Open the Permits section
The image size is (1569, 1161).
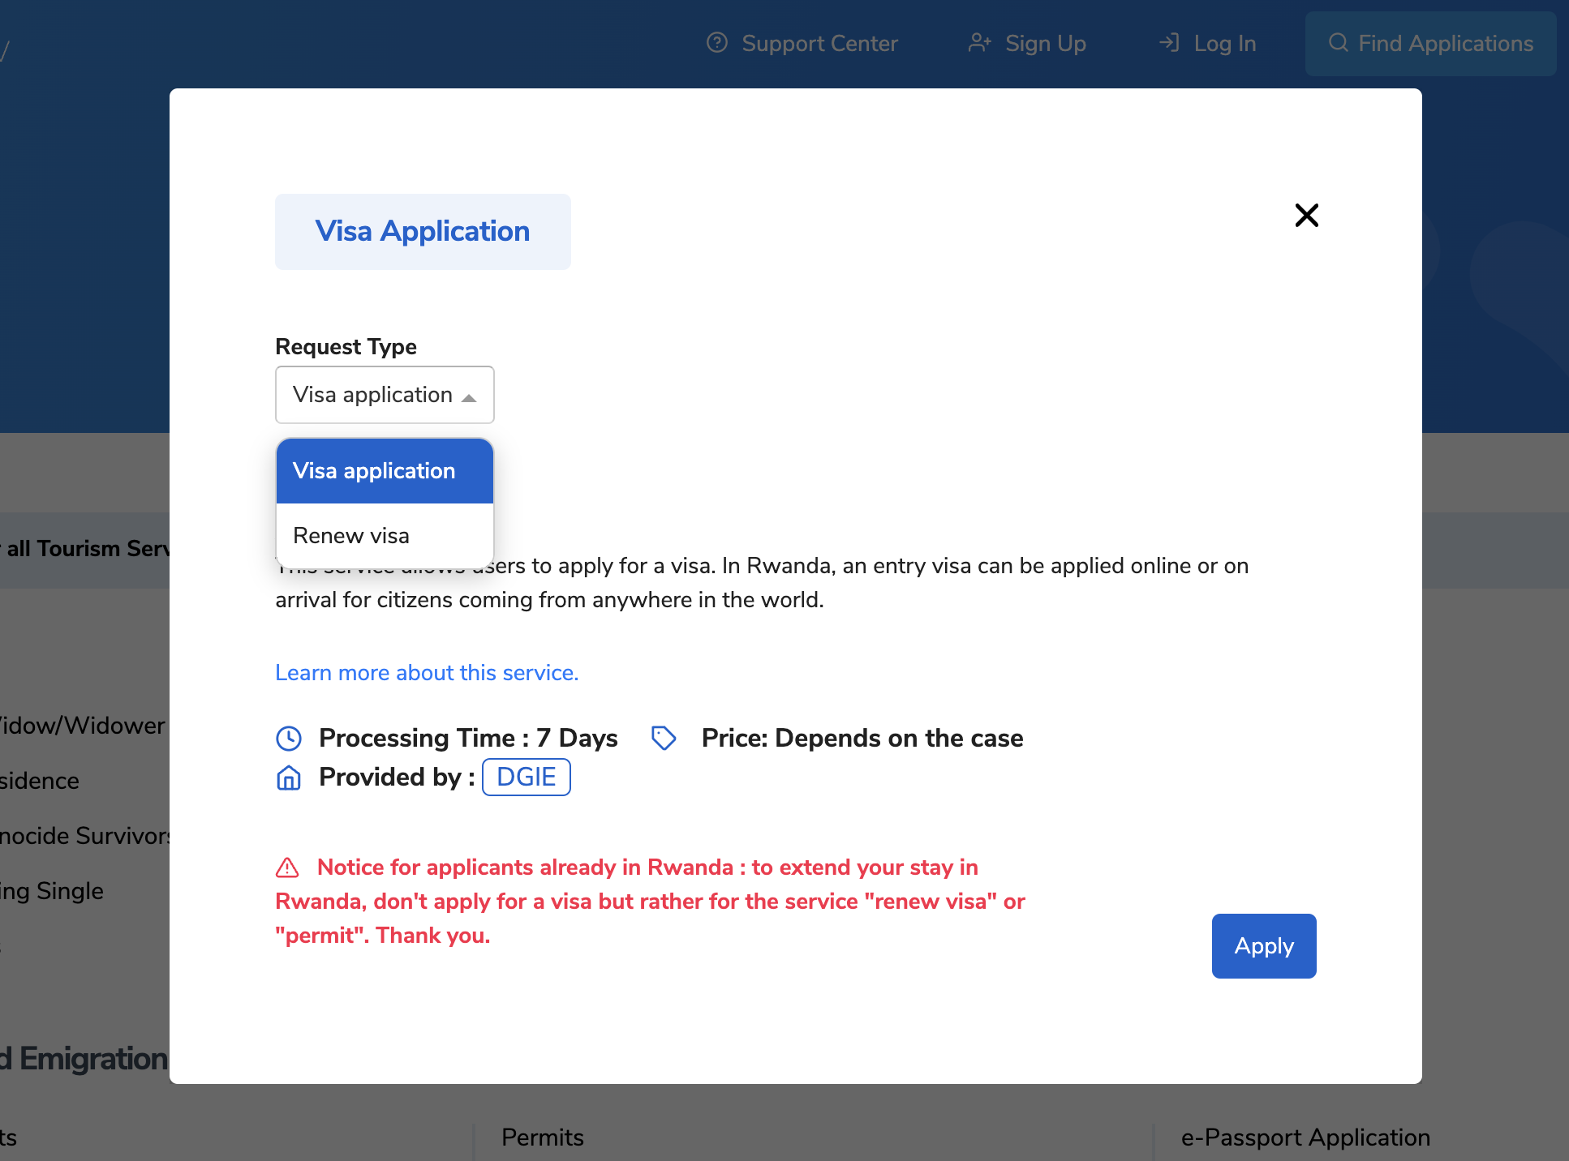coord(542,1137)
